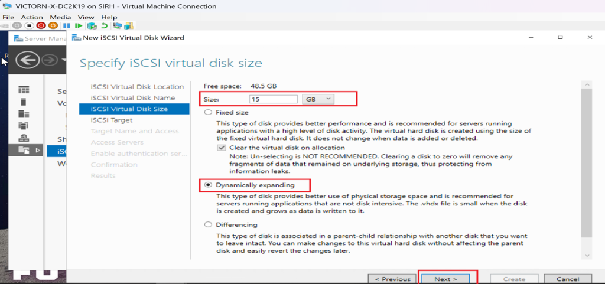Click the Previous button
The image size is (605, 284).
[392, 279]
